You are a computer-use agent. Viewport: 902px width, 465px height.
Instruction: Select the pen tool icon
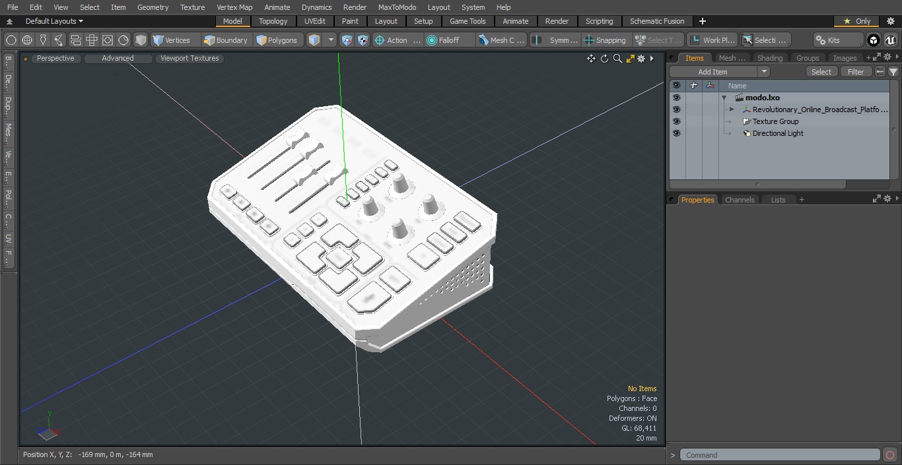(43, 40)
